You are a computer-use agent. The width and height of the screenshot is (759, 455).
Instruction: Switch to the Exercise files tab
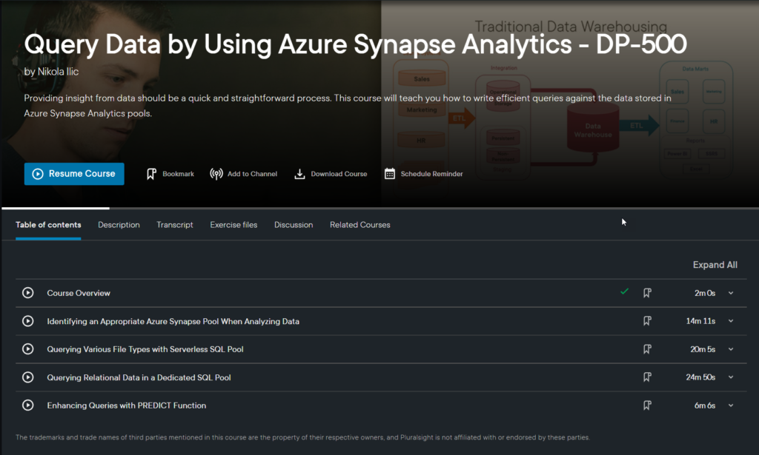[233, 225]
